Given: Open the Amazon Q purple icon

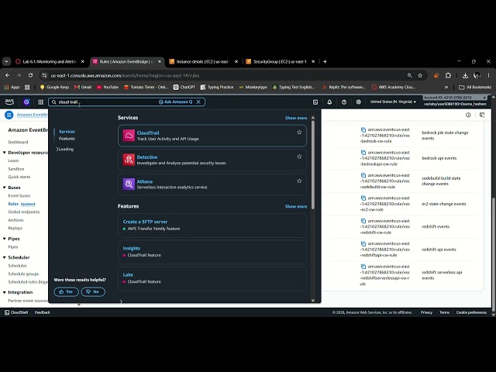Looking at the screenshot, I should click(26, 102).
